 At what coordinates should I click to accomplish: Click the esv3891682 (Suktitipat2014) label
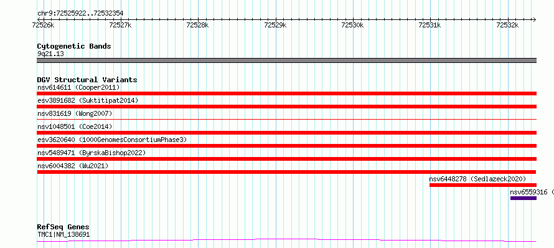click(x=88, y=100)
